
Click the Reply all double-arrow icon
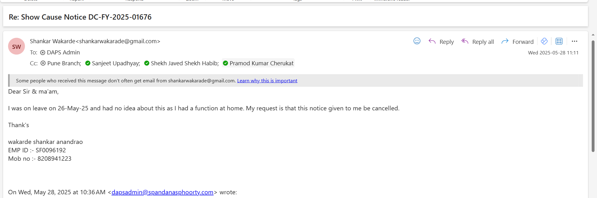click(x=465, y=41)
